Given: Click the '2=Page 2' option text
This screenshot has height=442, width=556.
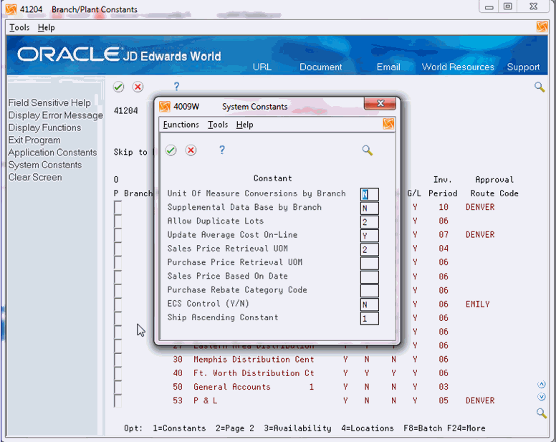Looking at the screenshot, I should click(235, 428).
